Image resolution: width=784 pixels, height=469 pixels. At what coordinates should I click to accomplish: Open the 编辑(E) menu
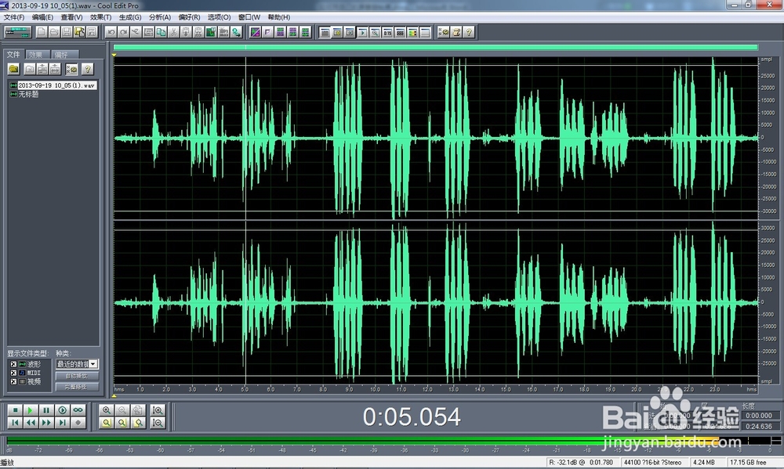tap(42, 17)
